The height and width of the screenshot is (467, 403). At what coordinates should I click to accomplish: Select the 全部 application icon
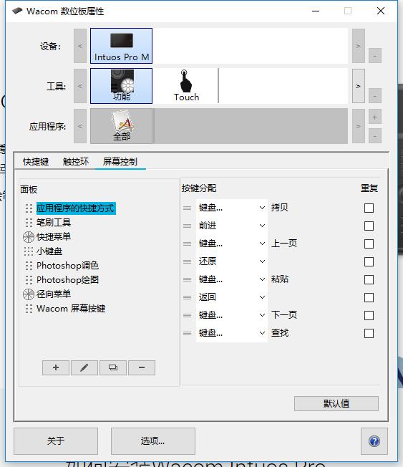tap(122, 126)
